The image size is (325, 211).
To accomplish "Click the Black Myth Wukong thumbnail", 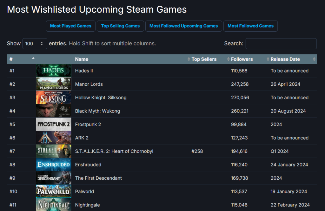I will [53, 111].
